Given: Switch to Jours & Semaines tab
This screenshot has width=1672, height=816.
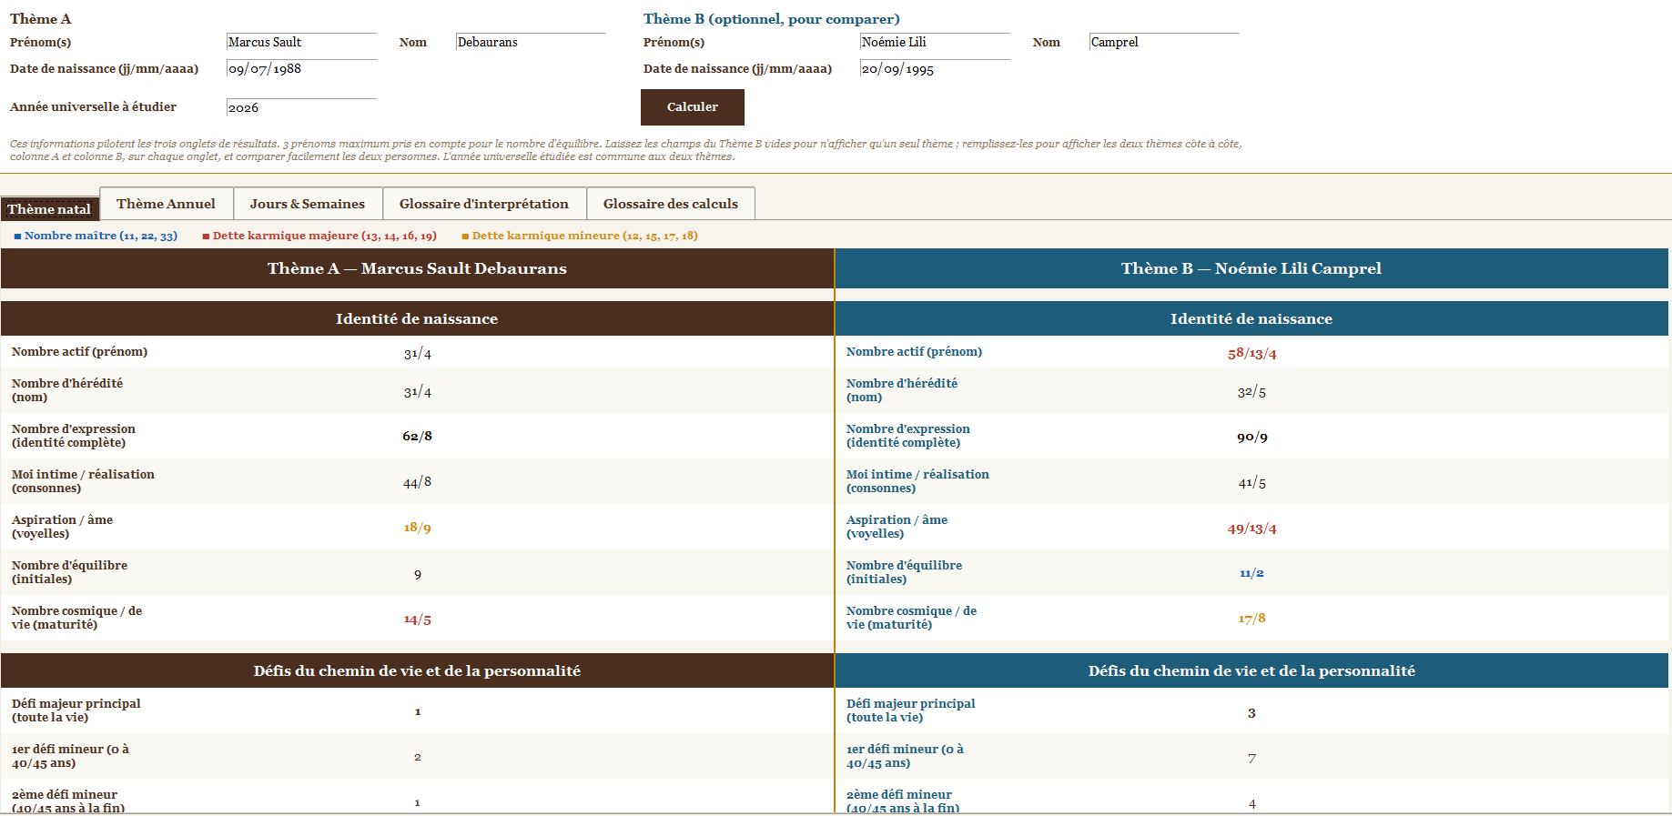Looking at the screenshot, I should click(x=308, y=204).
